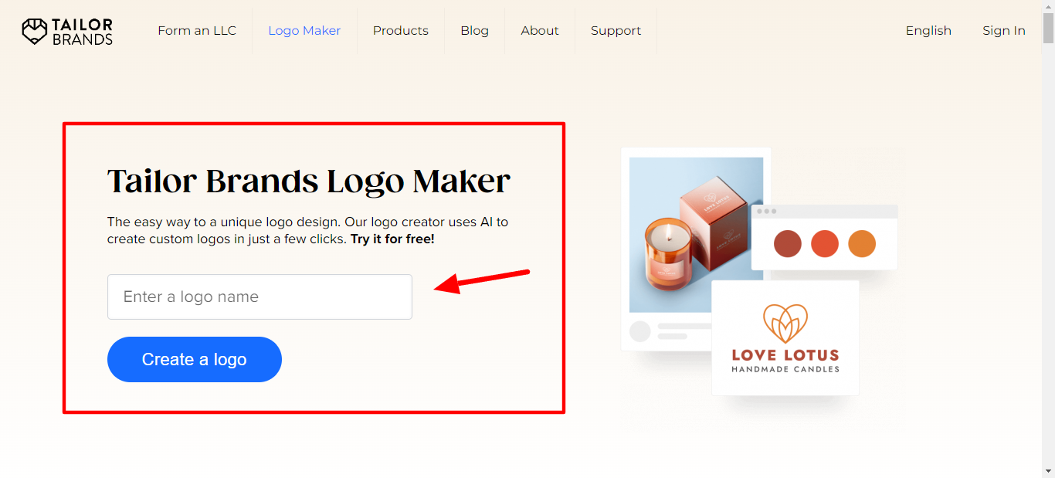1055x478 pixels.
Task: Pick the dark brick-red color swatch
Action: (788, 244)
